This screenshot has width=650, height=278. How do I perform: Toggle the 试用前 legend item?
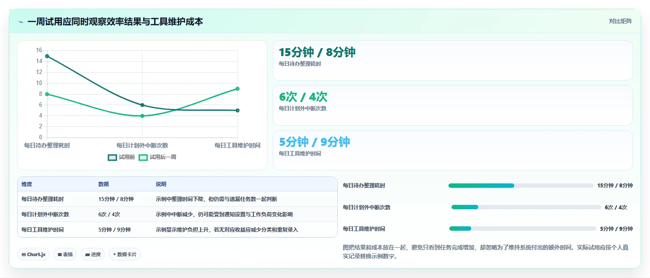pos(121,157)
